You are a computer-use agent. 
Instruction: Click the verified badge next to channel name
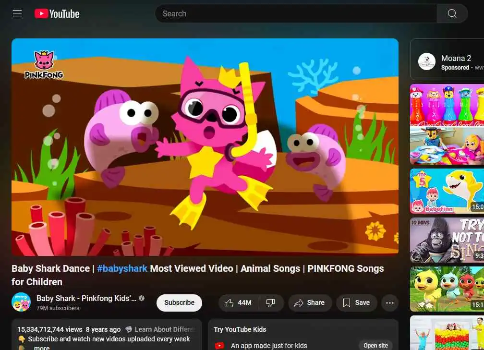pyautogui.click(x=142, y=298)
